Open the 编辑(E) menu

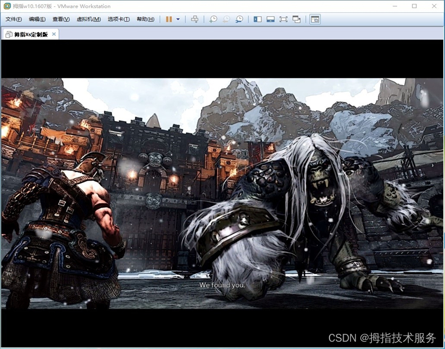tap(37, 19)
